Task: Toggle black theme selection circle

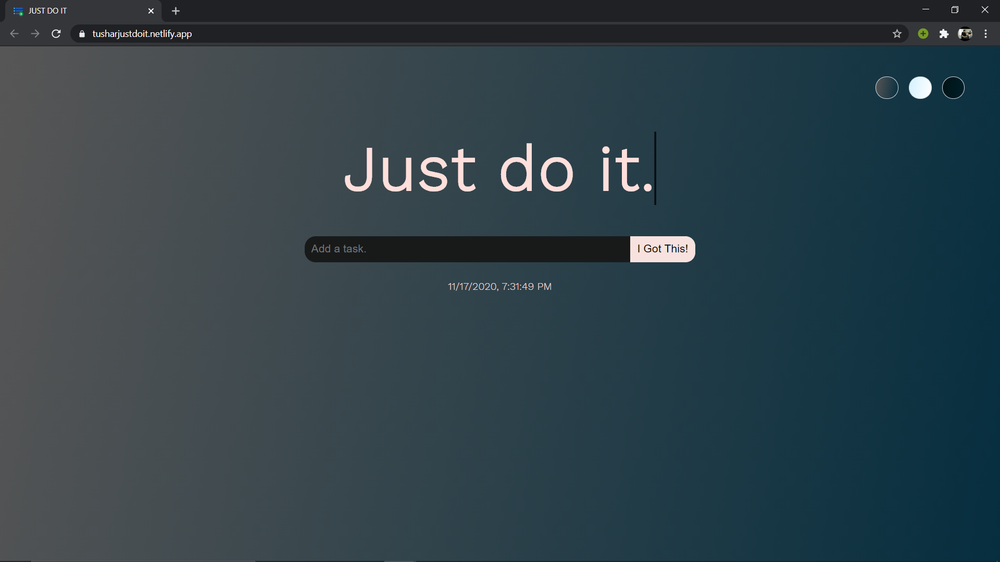Action: [x=953, y=87]
